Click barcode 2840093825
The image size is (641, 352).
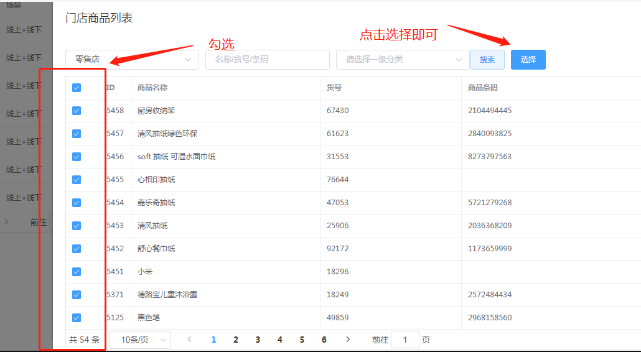point(490,134)
